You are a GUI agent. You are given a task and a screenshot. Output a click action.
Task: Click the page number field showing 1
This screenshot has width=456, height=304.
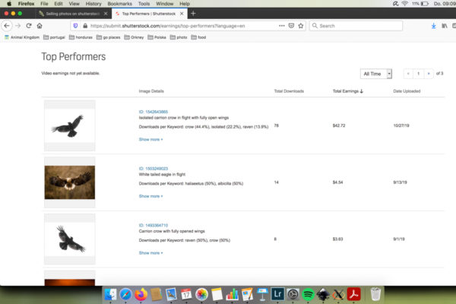point(419,74)
